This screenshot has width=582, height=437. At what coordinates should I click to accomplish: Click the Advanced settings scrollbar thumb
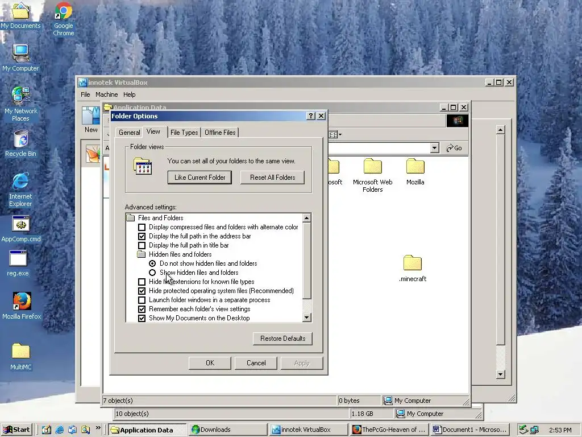coord(306,261)
